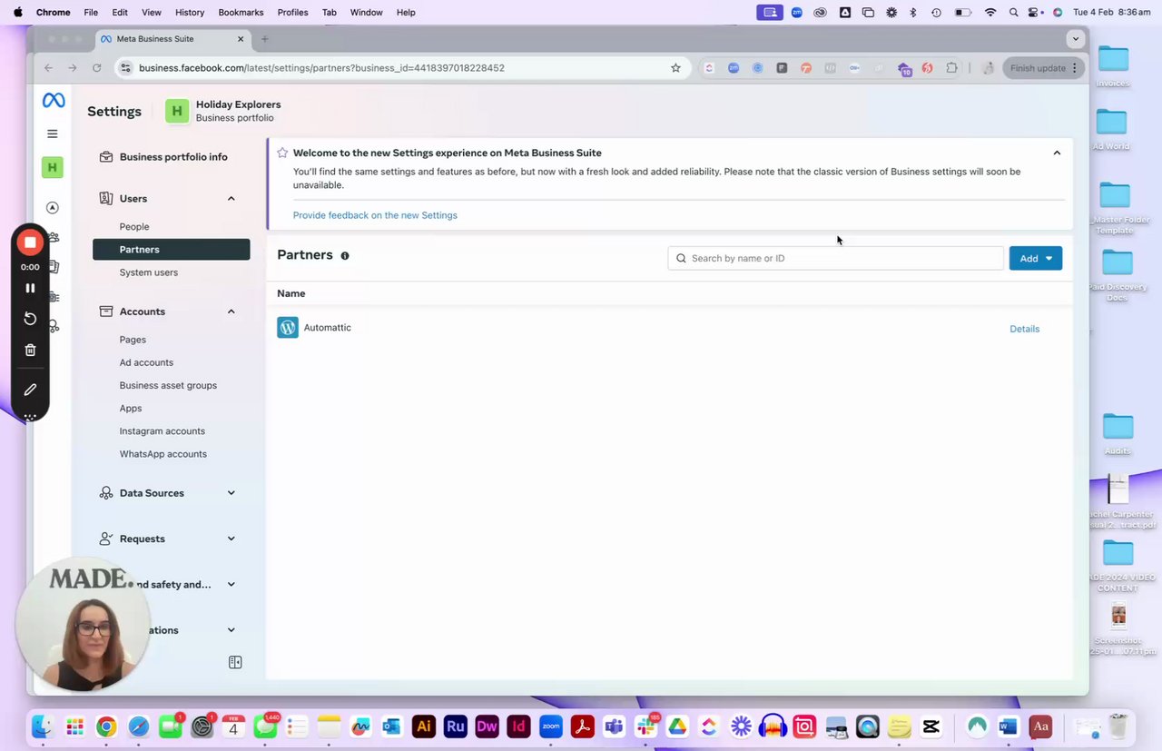The image size is (1162, 751).
Task: Open WhatsApp accounts settings
Action: (163, 453)
